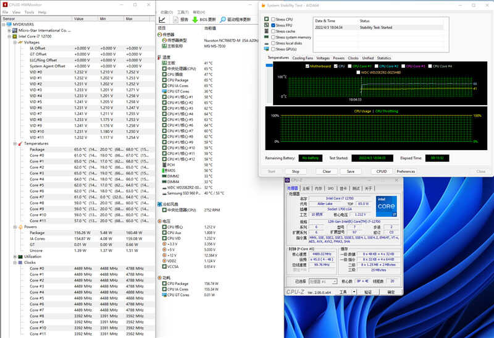
Task: Click the AIDA64 flame icon in Stability Test title bar
Action: point(263,6)
